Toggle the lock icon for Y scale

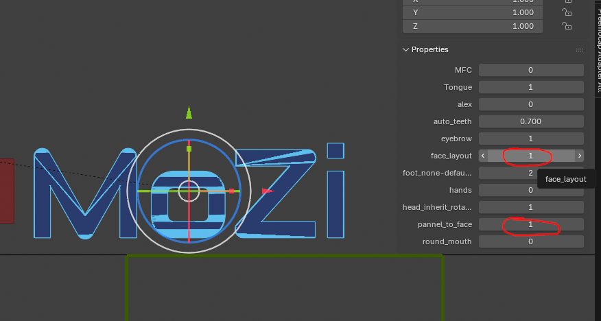pyautogui.click(x=567, y=12)
